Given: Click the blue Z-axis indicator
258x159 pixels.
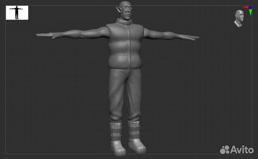Looking at the screenshot, I should point(250,7).
